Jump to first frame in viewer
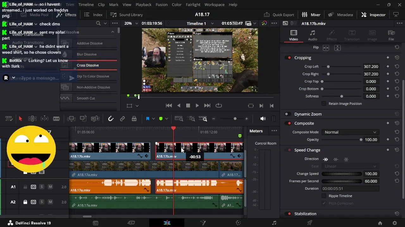The width and height of the screenshot is (405, 227). point(169,106)
